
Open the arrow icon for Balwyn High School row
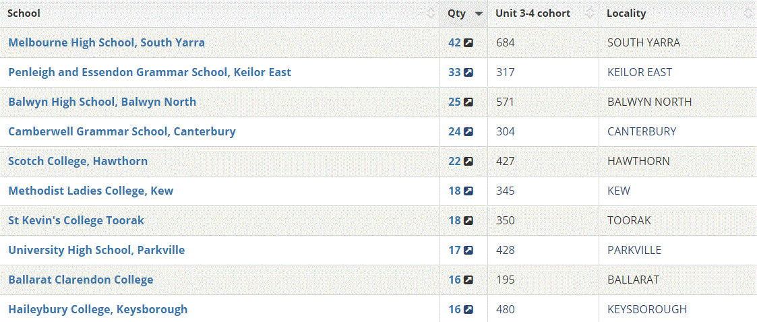click(x=468, y=102)
